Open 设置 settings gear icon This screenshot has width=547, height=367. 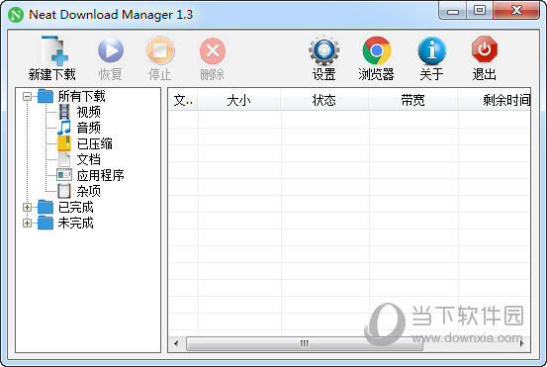coord(323,50)
